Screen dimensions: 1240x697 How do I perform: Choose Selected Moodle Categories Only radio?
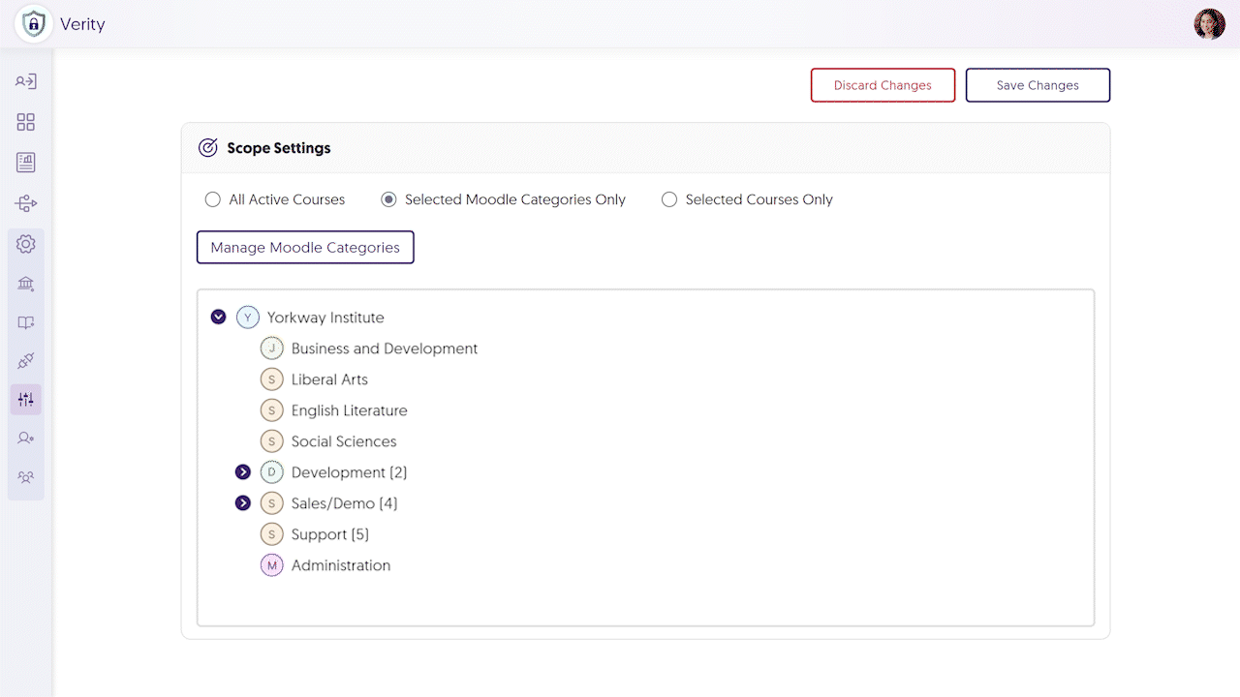coord(388,199)
